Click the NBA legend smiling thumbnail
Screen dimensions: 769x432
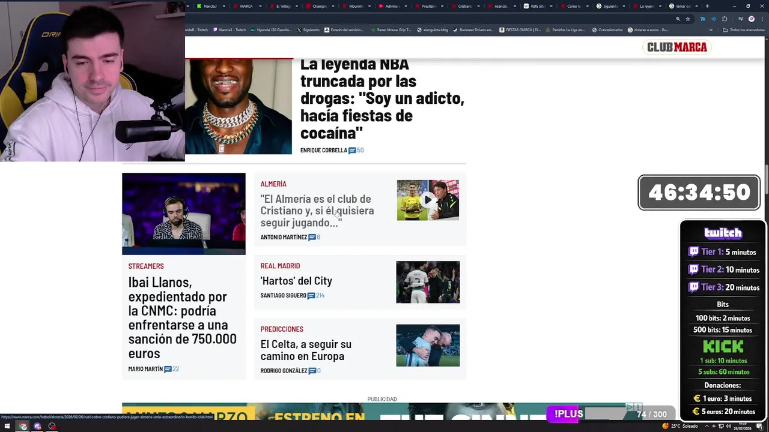point(239,106)
